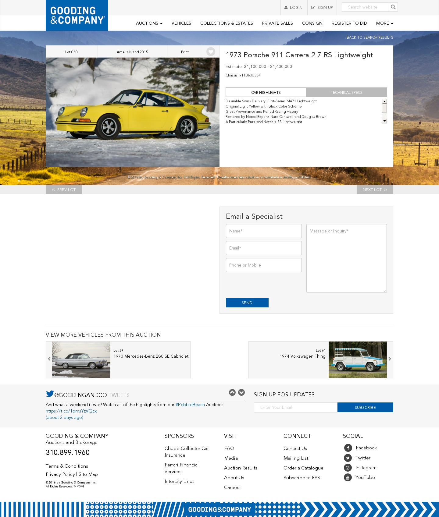The image size is (439, 517).
Task: Click the Login link
Action: click(x=293, y=8)
